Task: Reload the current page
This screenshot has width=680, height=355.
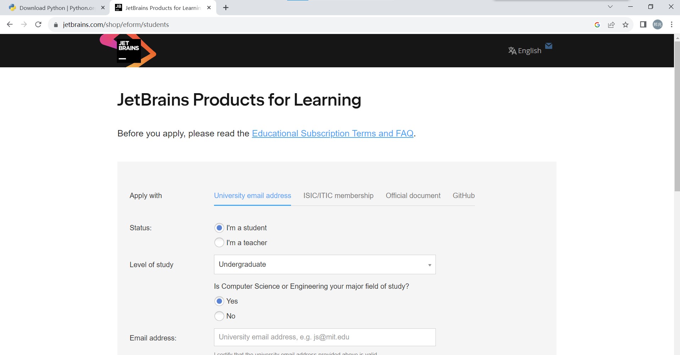Action: click(38, 24)
